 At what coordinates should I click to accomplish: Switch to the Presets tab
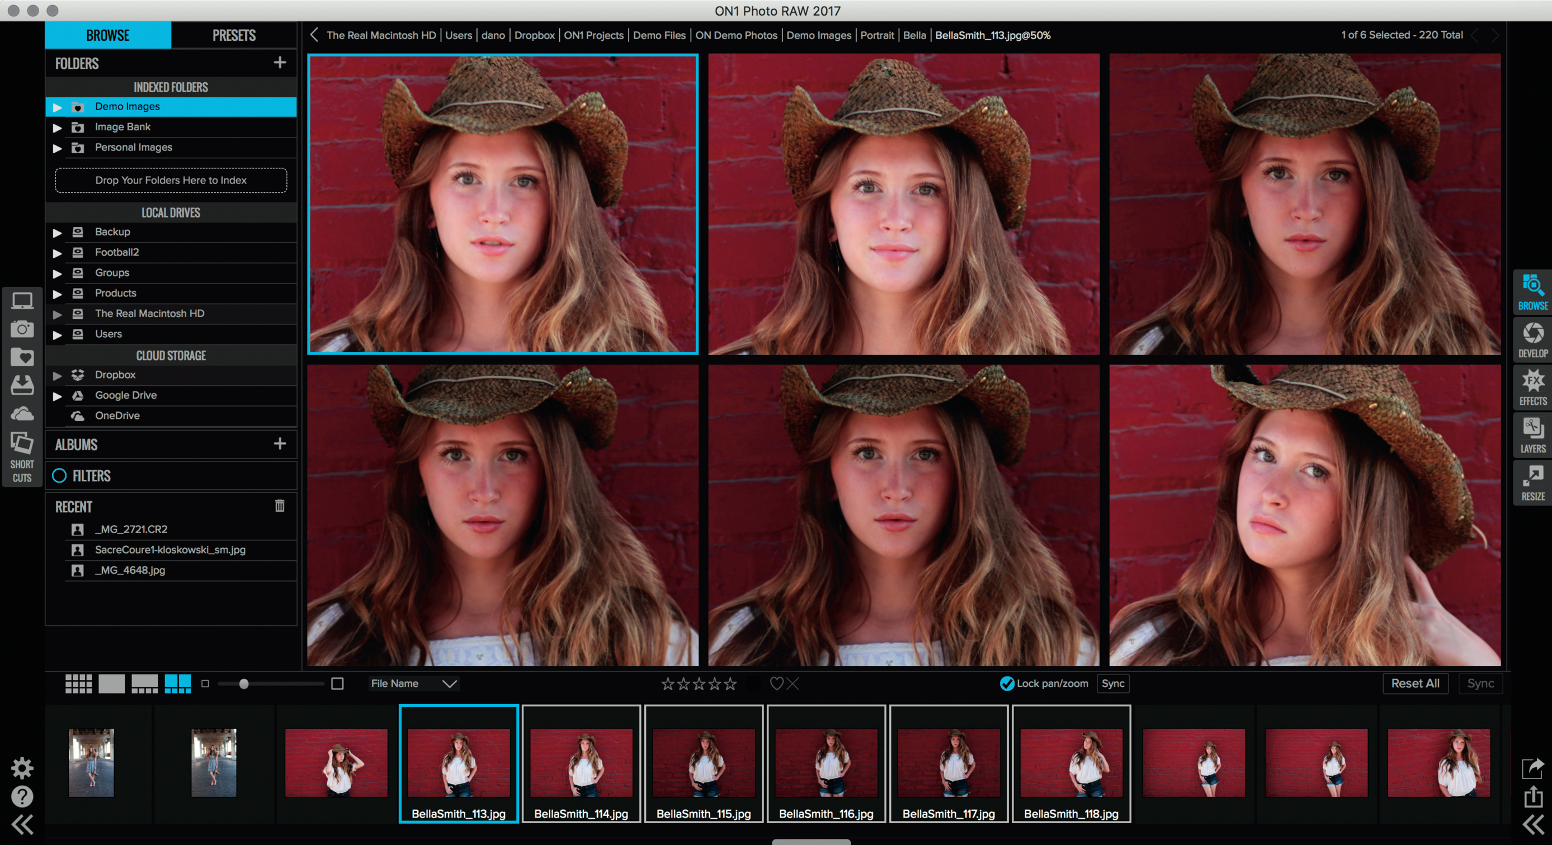pyautogui.click(x=234, y=36)
